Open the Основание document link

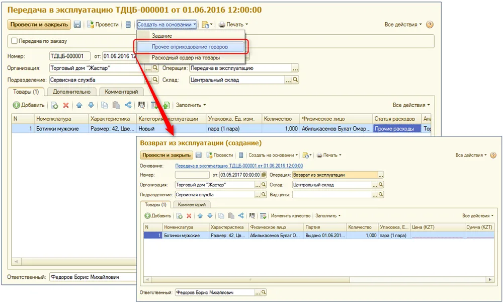(239, 166)
